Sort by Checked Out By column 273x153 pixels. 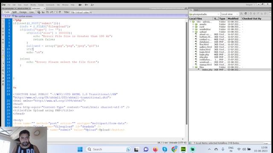pos(256,19)
